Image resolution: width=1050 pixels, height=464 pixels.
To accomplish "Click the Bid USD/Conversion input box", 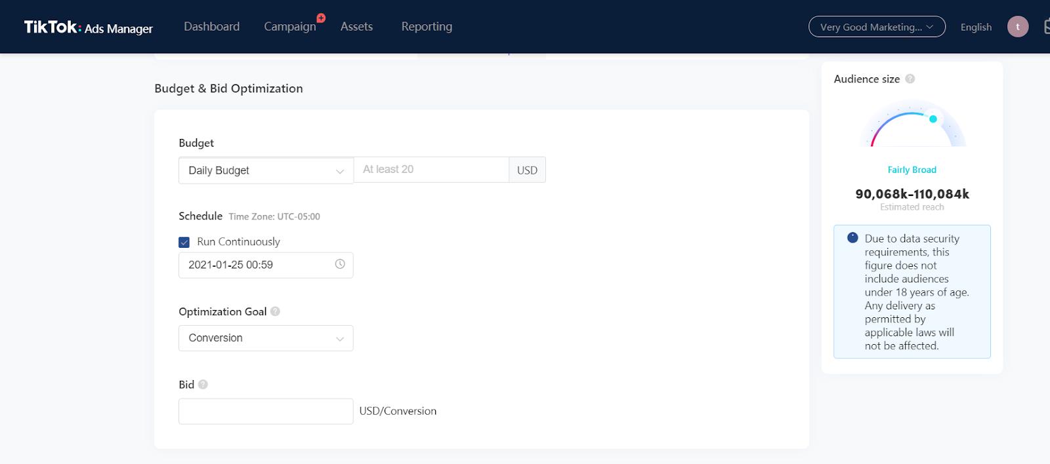I will [266, 411].
